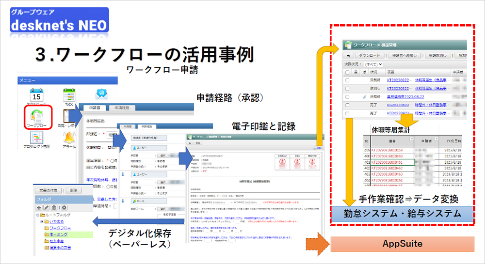Screen dimensions: 485x264
Task: Click the attachment clip icon in third row
Action: (x=365, y=97)
